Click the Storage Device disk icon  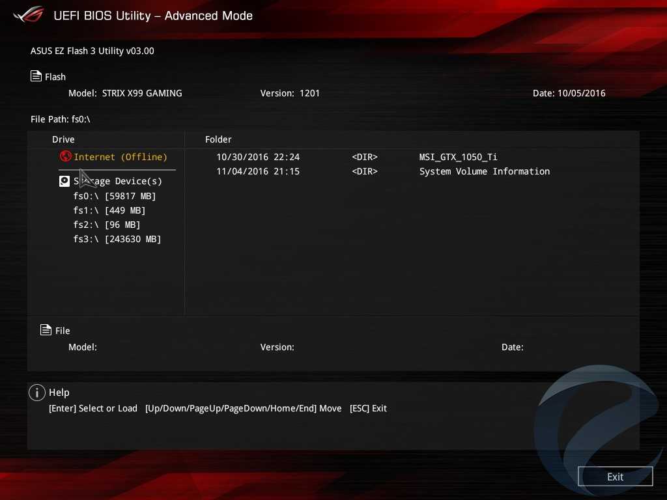64,181
